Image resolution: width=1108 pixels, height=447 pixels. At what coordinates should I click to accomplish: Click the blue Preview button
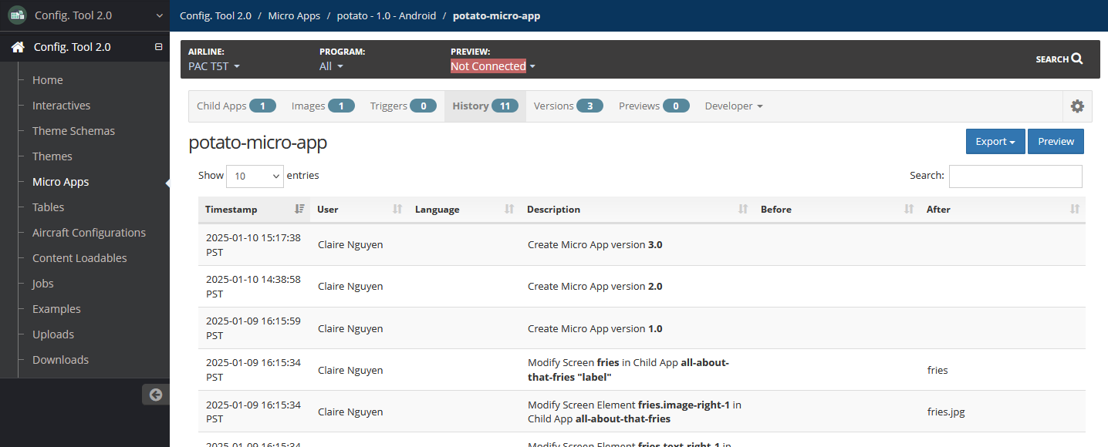[1056, 142]
